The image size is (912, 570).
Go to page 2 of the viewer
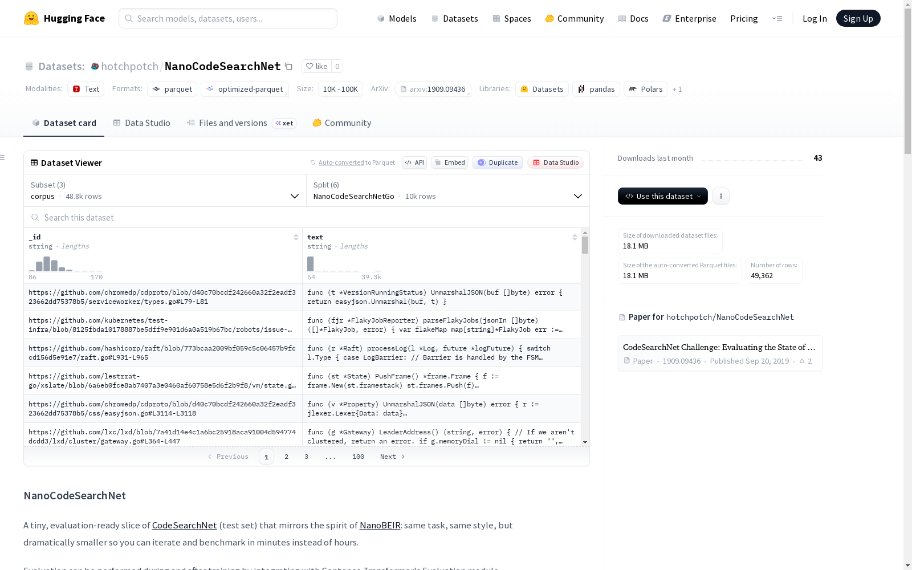point(286,457)
